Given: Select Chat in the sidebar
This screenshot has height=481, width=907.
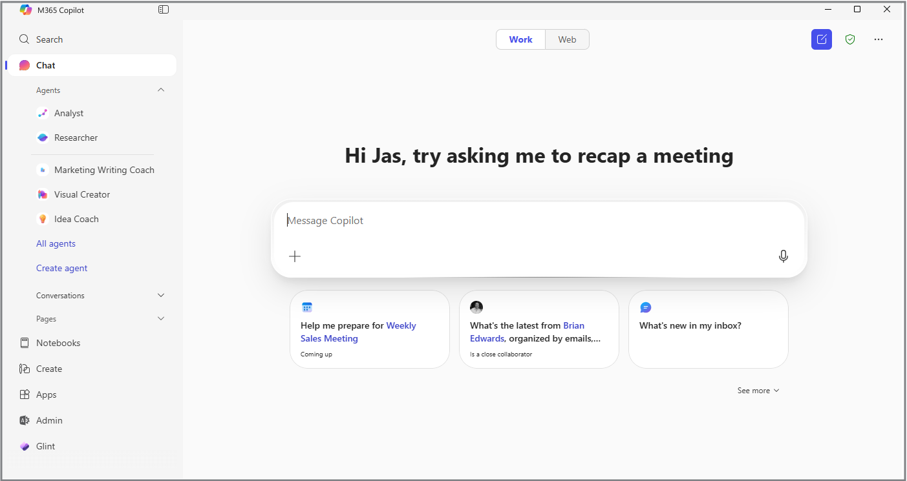Looking at the screenshot, I should [x=91, y=65].
